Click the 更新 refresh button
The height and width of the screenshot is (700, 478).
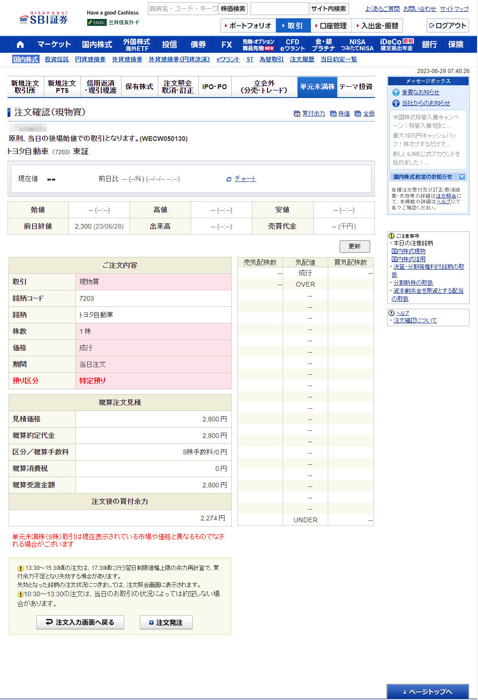pos(355,246)
